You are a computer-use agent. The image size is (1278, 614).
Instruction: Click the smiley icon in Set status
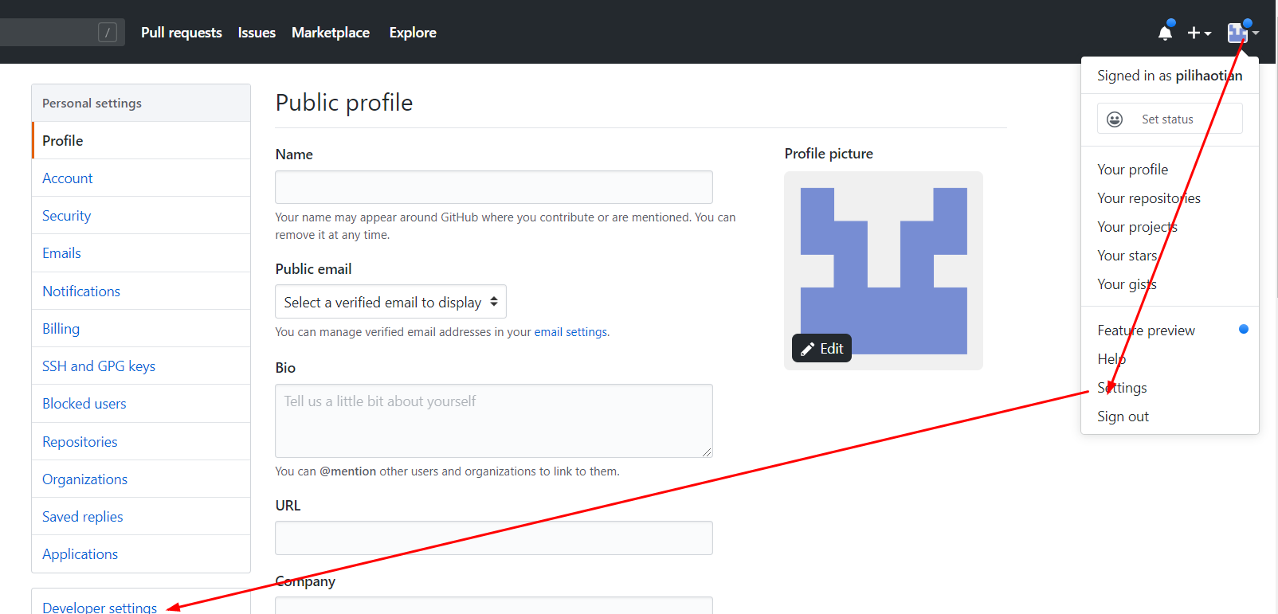pos(1115,119)
